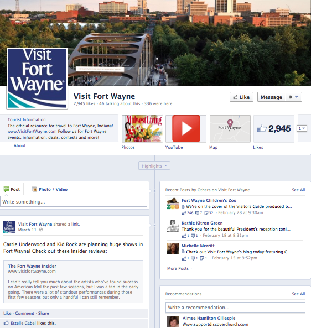Open the 2,945 Likes thumbs-up tile
The width and height of the screenshot is (311, 328).
click(x=274, y=128)
